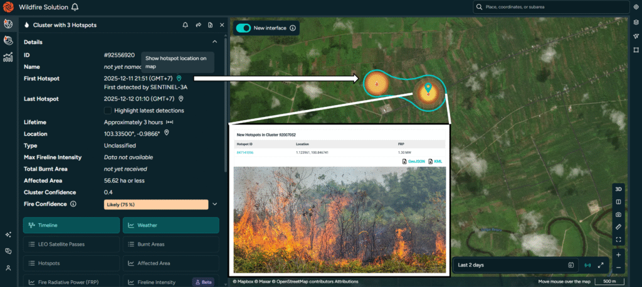
Task: Click the LEO Satellite Passes button
Action: 71,244
